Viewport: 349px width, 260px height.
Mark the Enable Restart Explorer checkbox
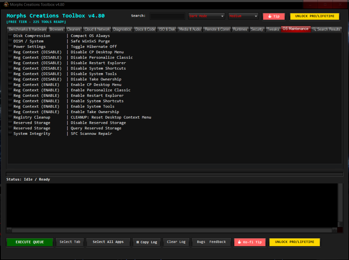coord(10,95)
